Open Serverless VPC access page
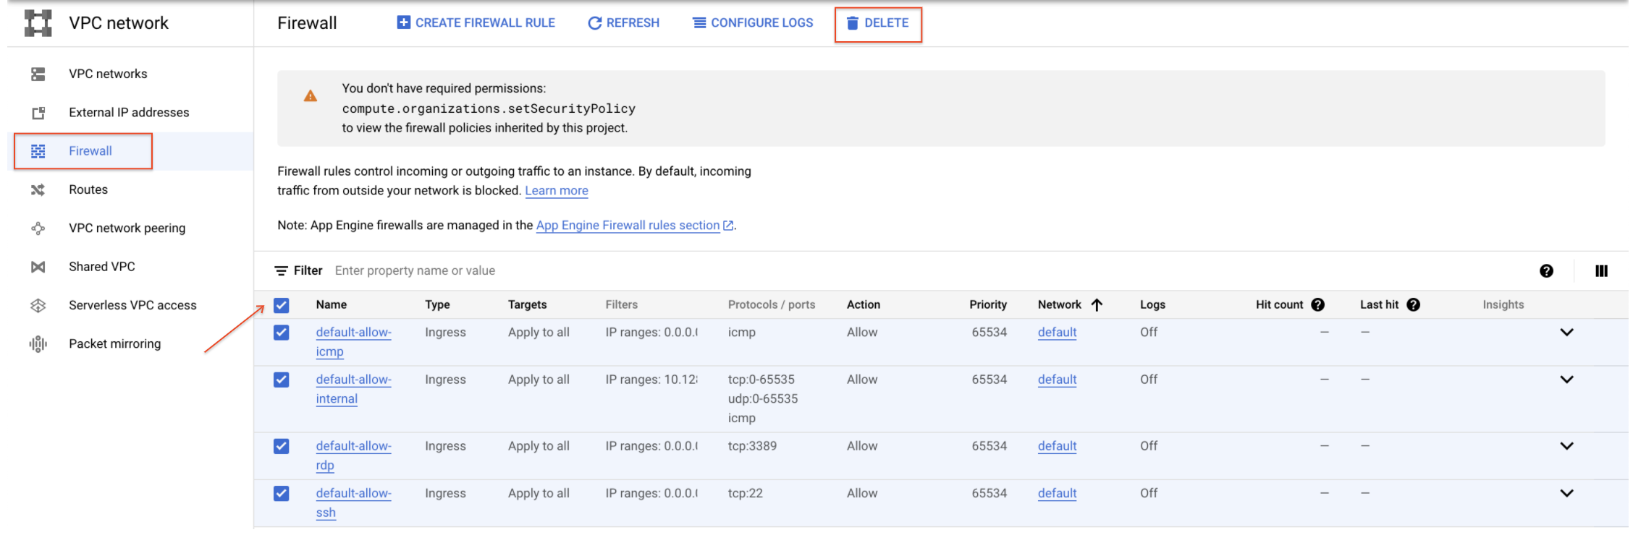This screenshot has height=535, width=1633. click(x=132, y=305)
